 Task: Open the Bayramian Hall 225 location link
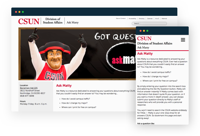click(x=29, y=88)
